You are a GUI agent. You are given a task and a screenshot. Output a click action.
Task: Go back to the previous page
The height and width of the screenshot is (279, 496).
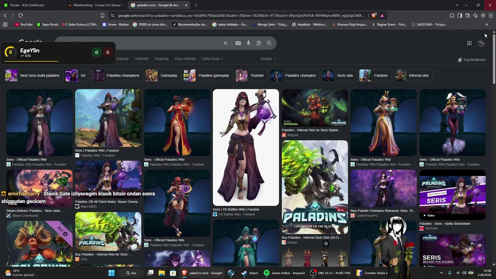pyautogui.click(x=5, y=15)
